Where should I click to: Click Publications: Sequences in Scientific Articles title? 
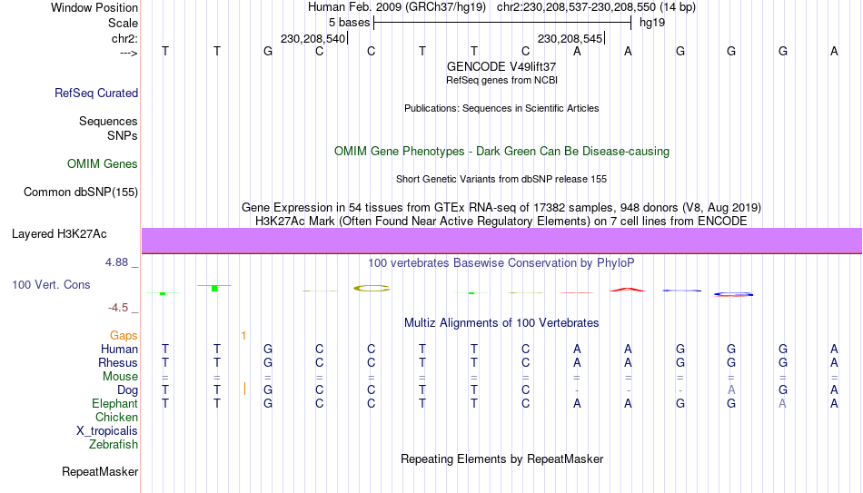(x=501, y=108)
